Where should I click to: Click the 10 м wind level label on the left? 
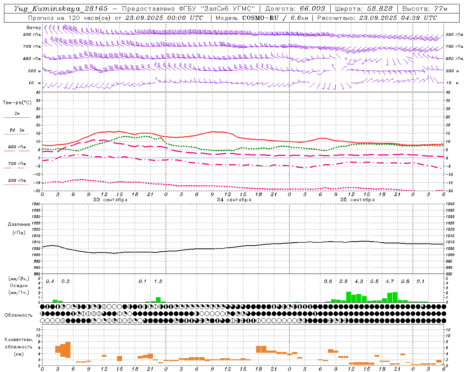[x=35, y=83]
